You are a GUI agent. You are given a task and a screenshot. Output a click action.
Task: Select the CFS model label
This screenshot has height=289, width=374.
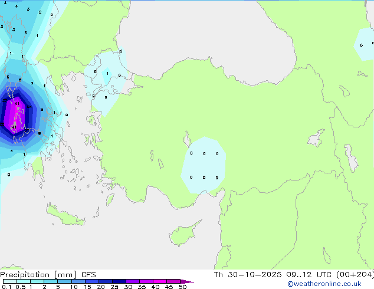point(88,274)
